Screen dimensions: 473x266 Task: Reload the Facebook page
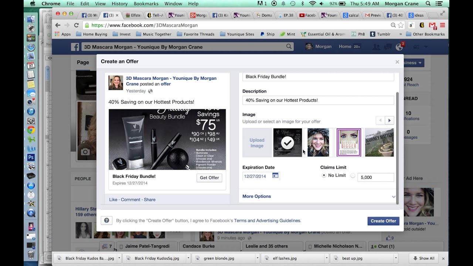pyautogui.click(x=76, y=25)
